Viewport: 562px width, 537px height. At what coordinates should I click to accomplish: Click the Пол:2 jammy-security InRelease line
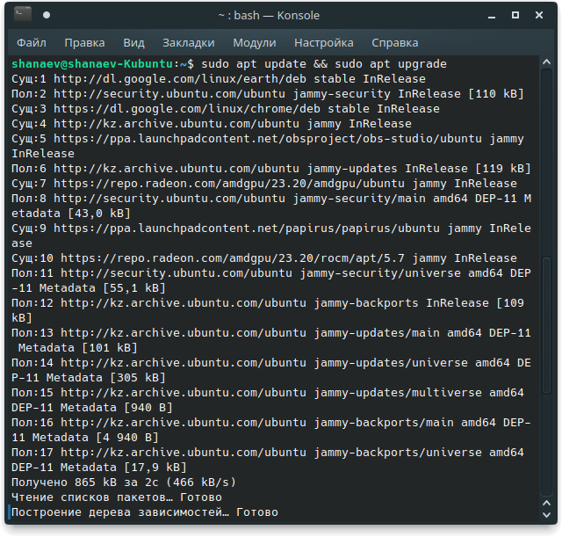[268, 94]
